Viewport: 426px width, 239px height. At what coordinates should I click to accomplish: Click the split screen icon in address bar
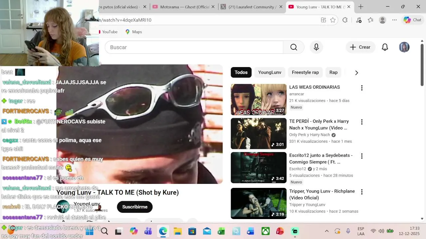pos(323,20)
